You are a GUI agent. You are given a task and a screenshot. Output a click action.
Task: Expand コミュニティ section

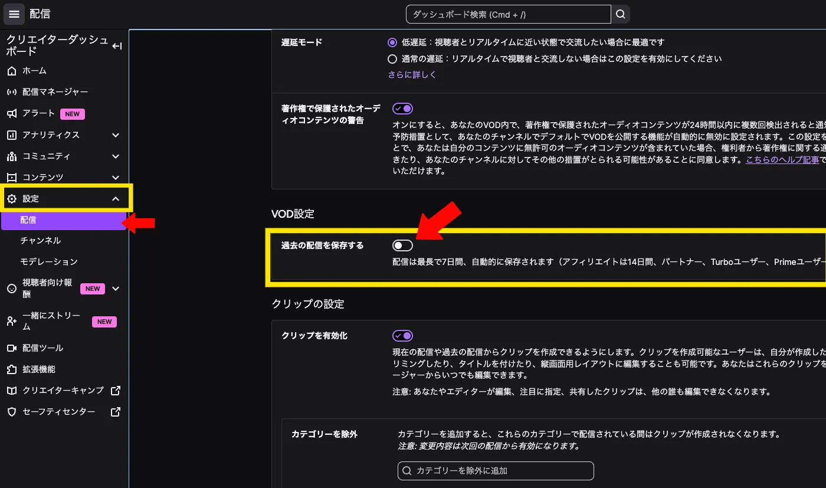[x=116, y=156]
